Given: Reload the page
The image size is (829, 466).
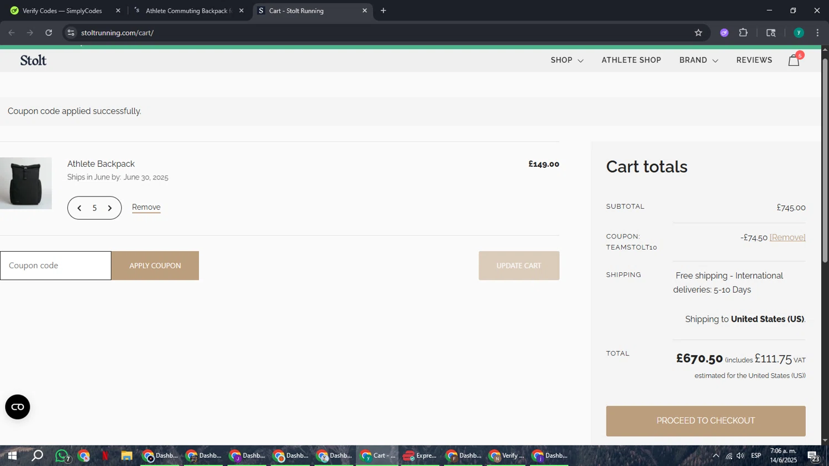Looking at the screenshot, I should 49,33.
